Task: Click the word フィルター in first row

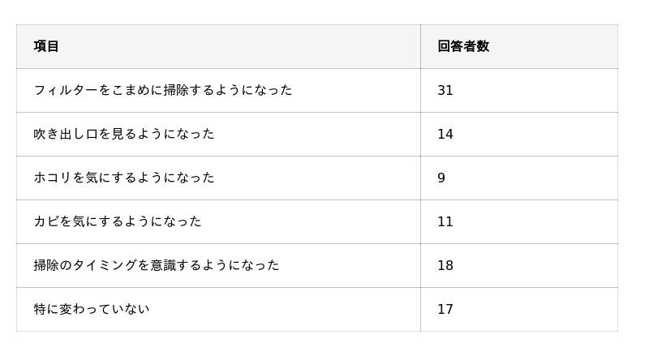Action: tap(66, 90)
